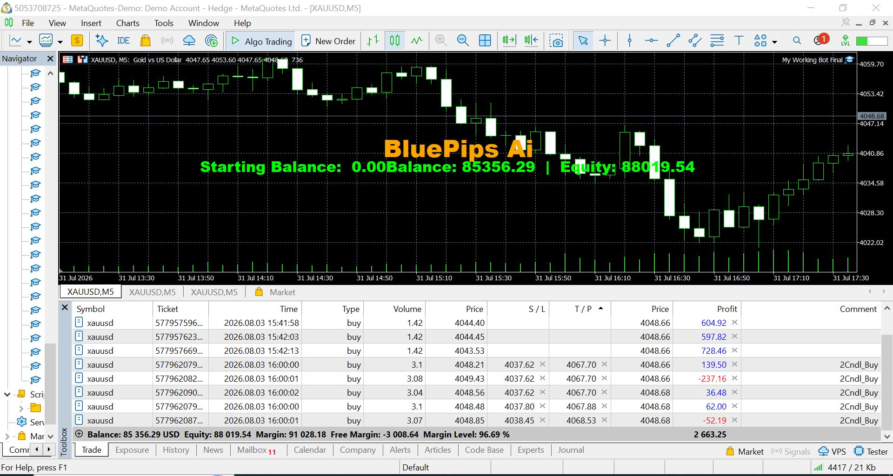Open one-click trading panel icon on chart
This screenshot has height=476, width=893.
pos(68,59)
